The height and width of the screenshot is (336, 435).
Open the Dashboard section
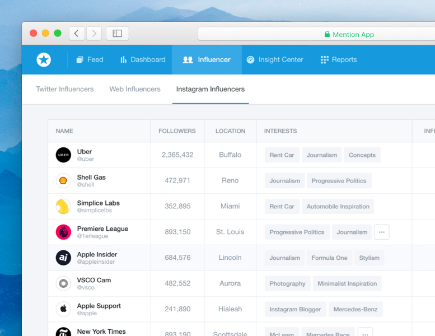(143, 60)
